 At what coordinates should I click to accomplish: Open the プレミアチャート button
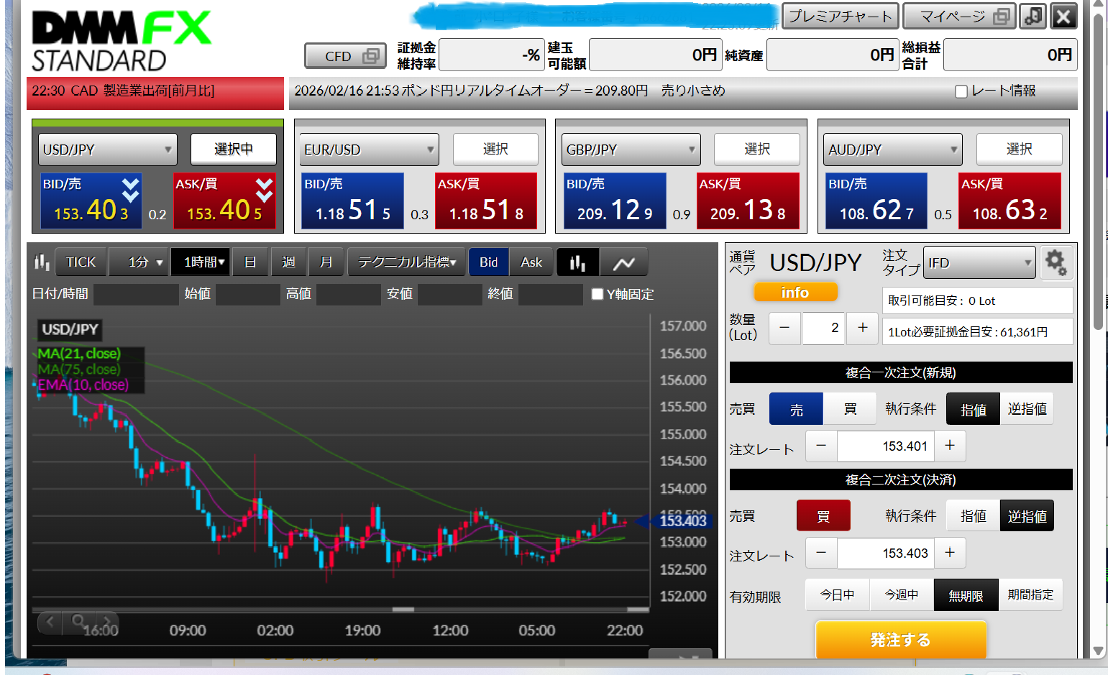pos(840,16)
